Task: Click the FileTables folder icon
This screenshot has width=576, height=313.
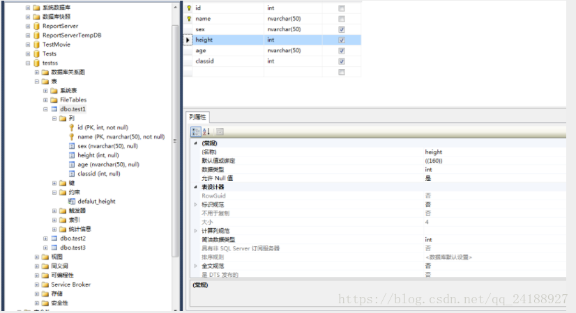Action: (54, 99)
